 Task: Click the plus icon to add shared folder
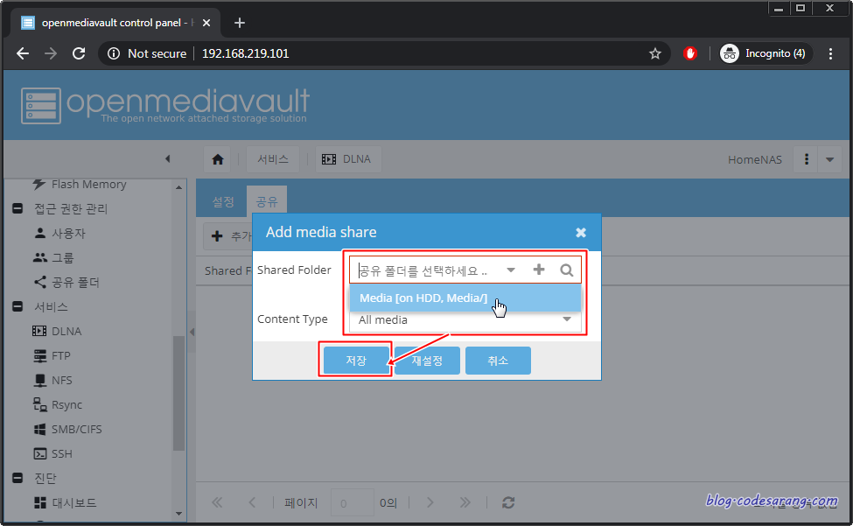539,270
